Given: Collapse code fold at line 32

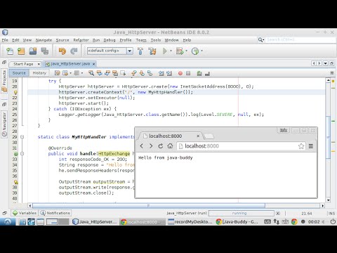Looking at the screenshot, I should pyautogui.click(x=22, y=154).
